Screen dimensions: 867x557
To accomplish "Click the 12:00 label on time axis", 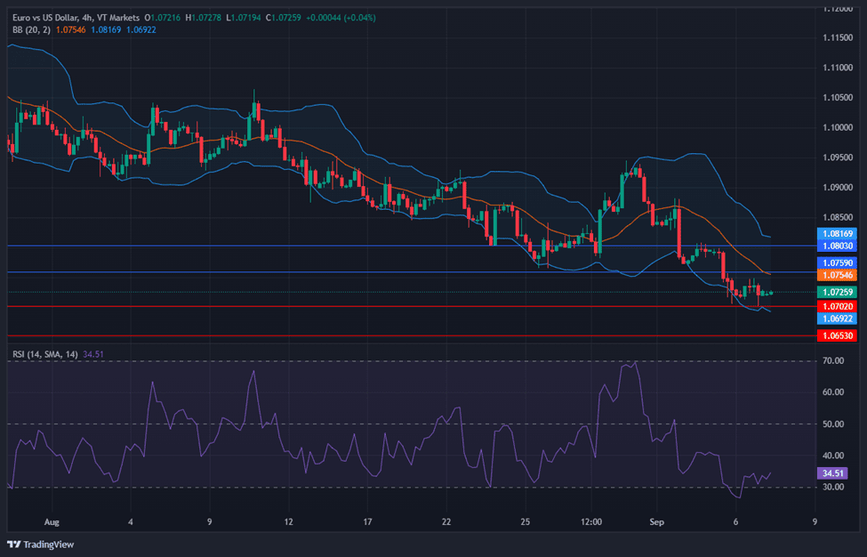I will (x=590, y=521).
